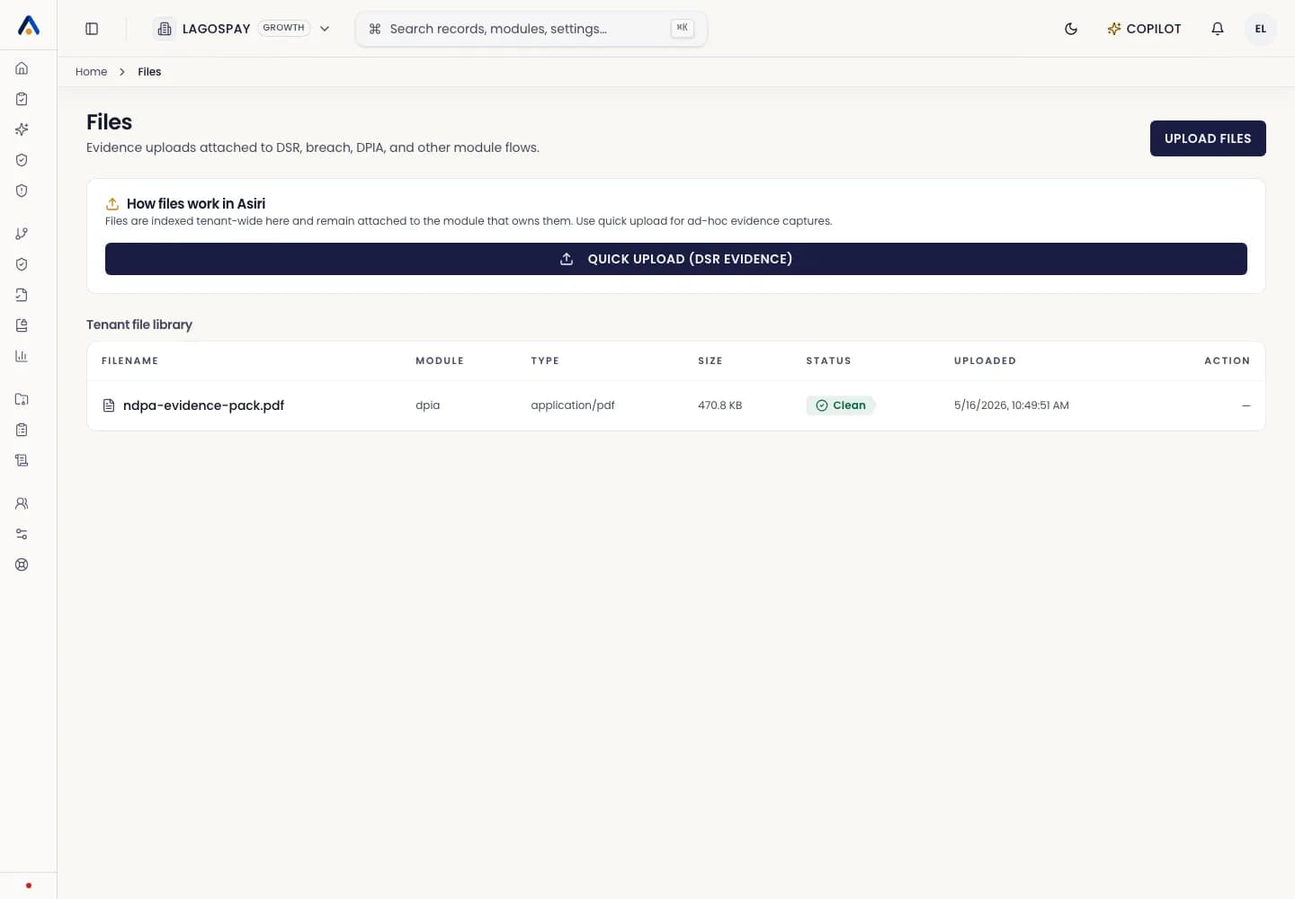Open the scroll document sidebar icon

tap(22, 460)
